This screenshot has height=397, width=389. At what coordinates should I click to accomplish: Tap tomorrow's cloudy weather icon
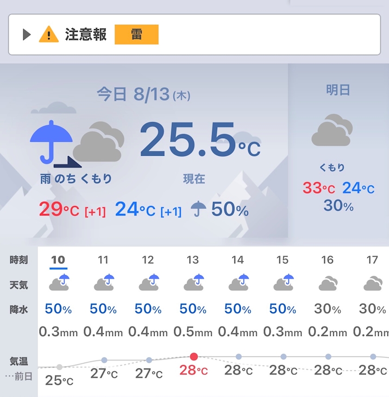click(332, 130)
